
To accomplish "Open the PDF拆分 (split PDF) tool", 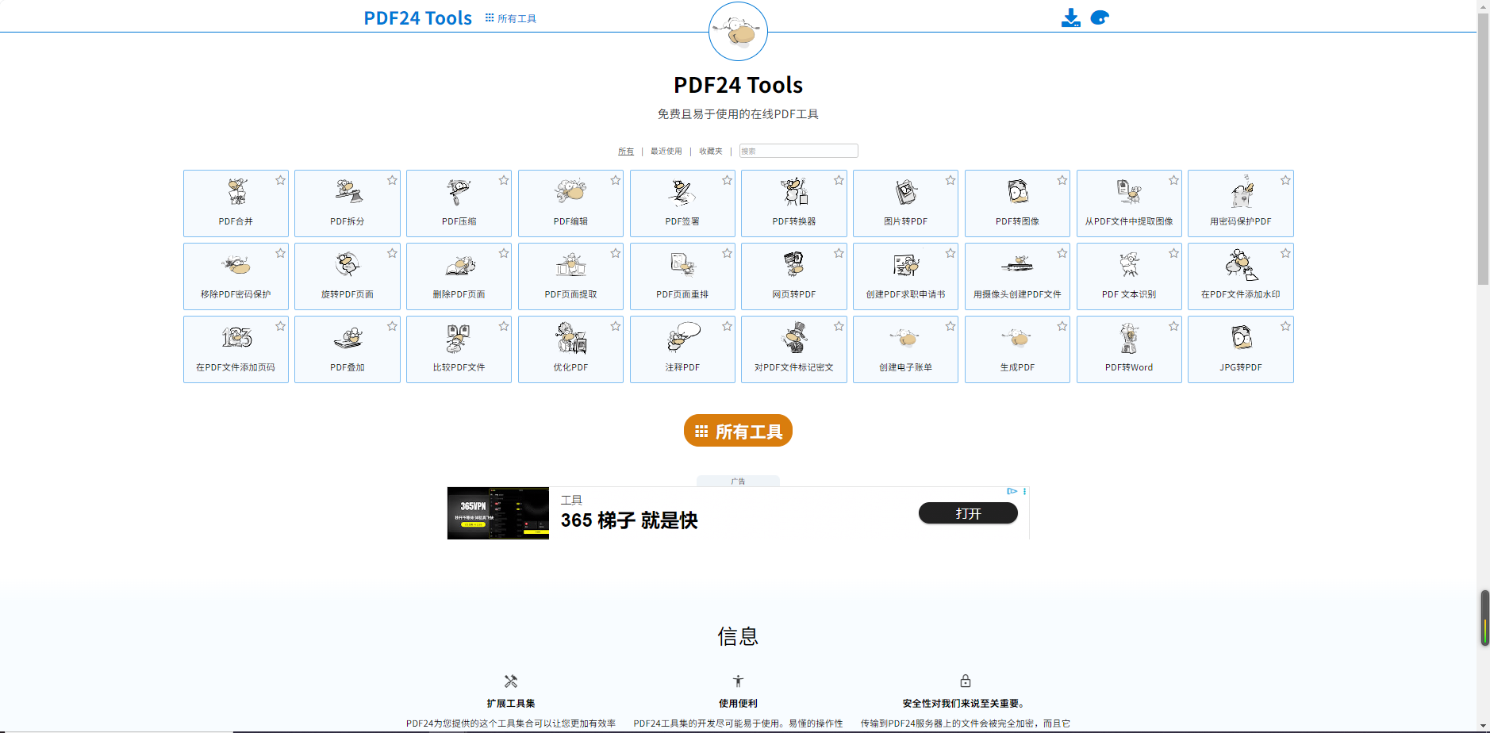I will coord(347,203).
